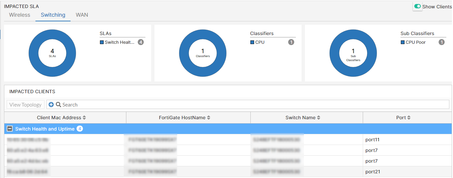Switch to the Wireless tab

point(19,15)
